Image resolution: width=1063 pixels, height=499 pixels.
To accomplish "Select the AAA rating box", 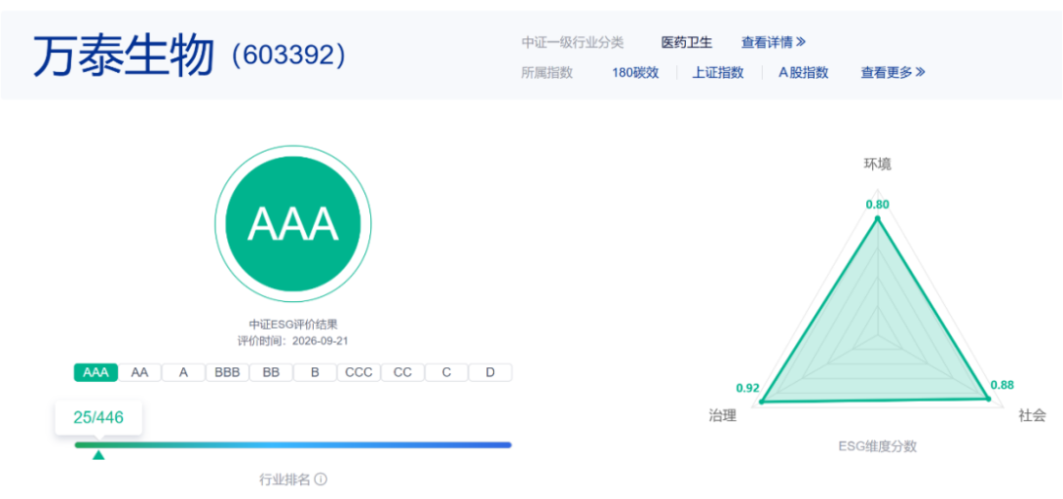I will (x=95, y=372).
